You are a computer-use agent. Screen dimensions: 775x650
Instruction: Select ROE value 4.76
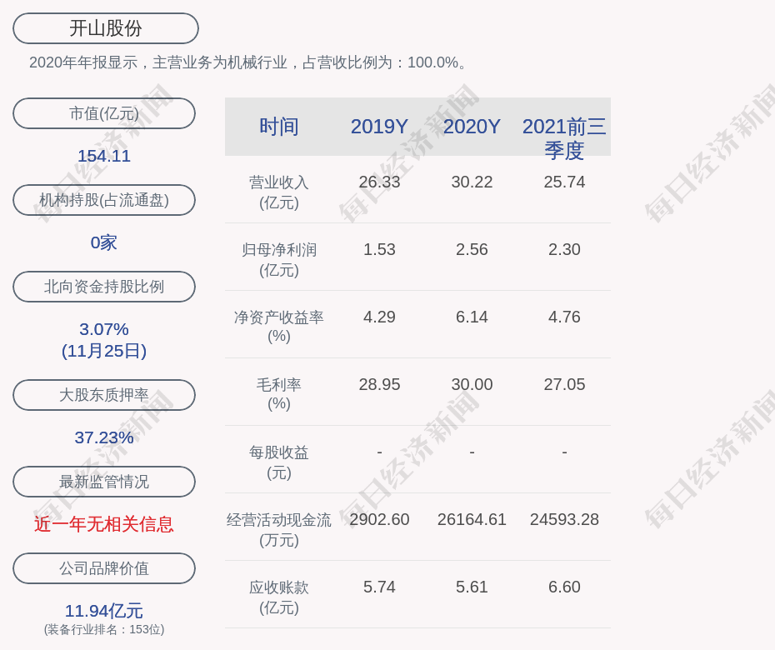(564, 317)
